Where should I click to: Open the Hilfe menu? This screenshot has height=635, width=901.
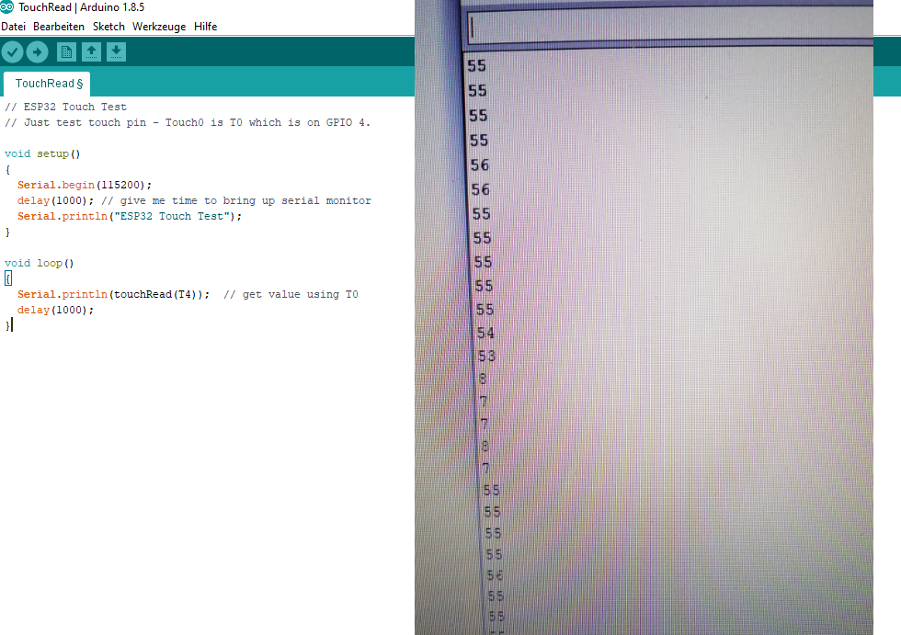[x=205, y=27]
